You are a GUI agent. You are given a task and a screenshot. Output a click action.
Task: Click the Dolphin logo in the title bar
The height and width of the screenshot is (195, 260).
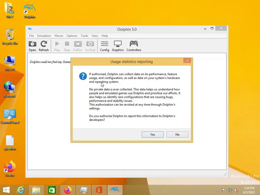click(x=30, y=29)
